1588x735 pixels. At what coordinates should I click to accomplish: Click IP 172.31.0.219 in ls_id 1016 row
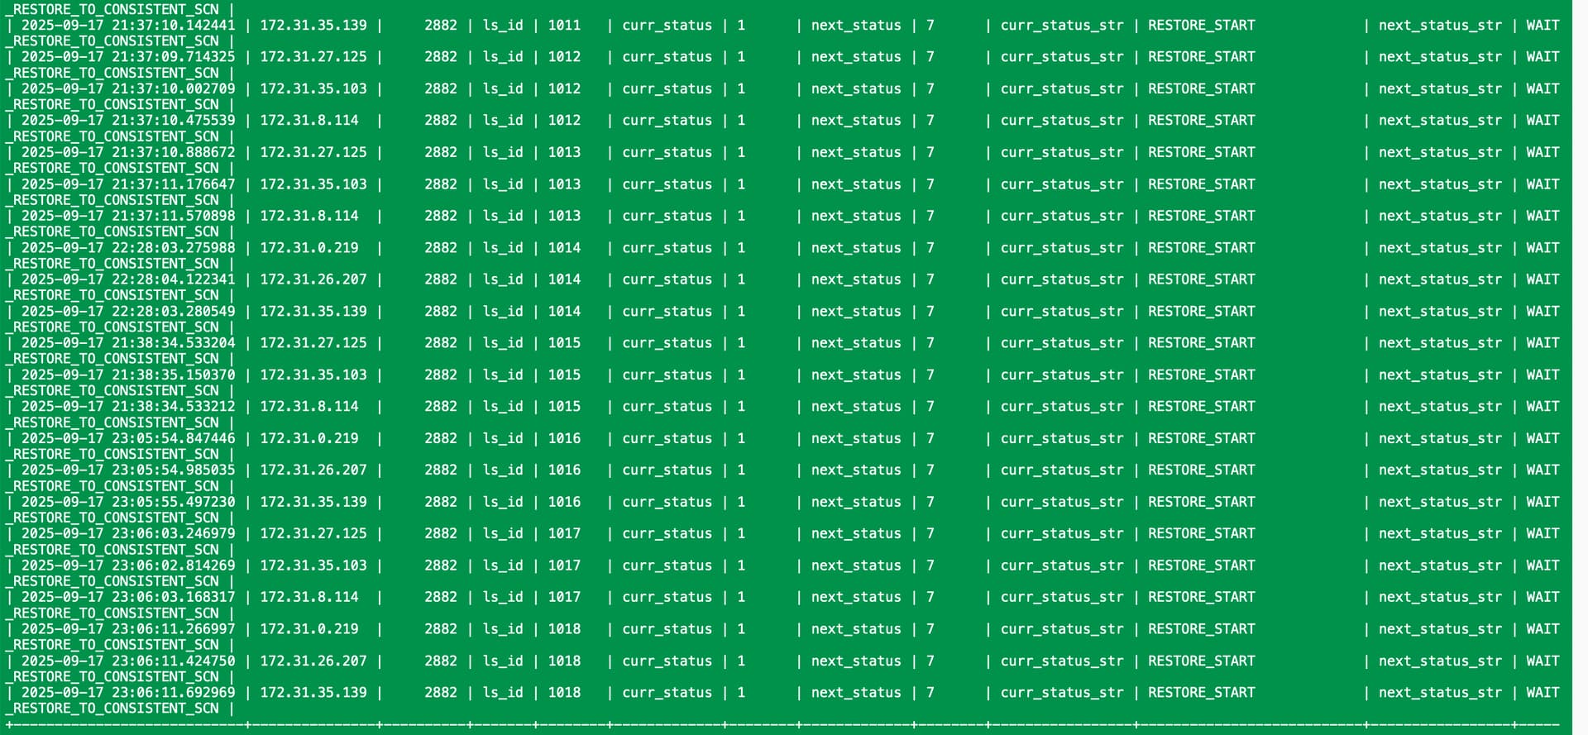click(x=309, y=439)
